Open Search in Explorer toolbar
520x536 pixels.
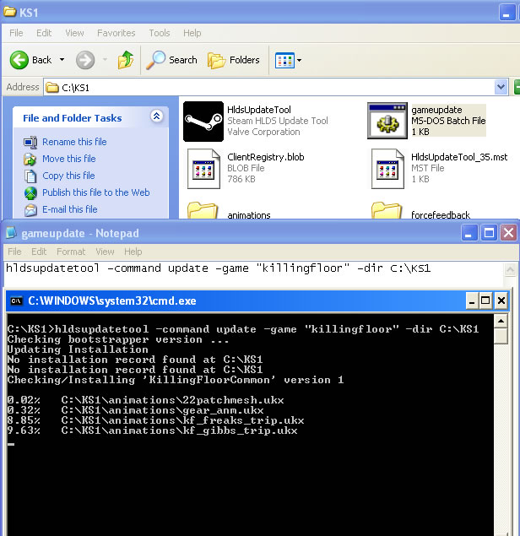pos(171,60)
